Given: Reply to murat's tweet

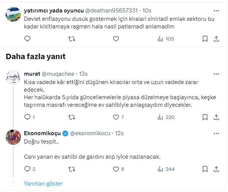Looking at the screenshot, I should click(27, 117).
